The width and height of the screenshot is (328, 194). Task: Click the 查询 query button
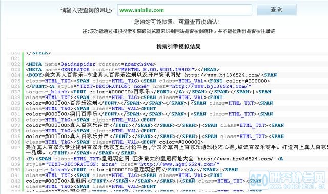(x=276, y=10)
